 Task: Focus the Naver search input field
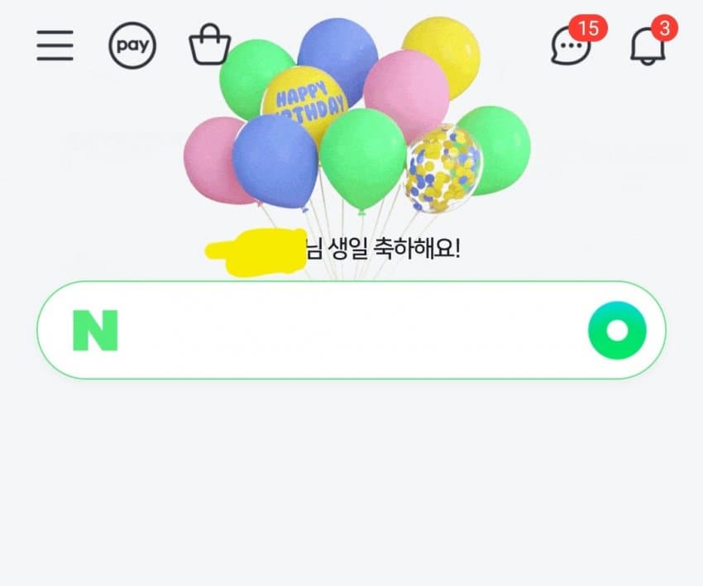coord(351,330)
